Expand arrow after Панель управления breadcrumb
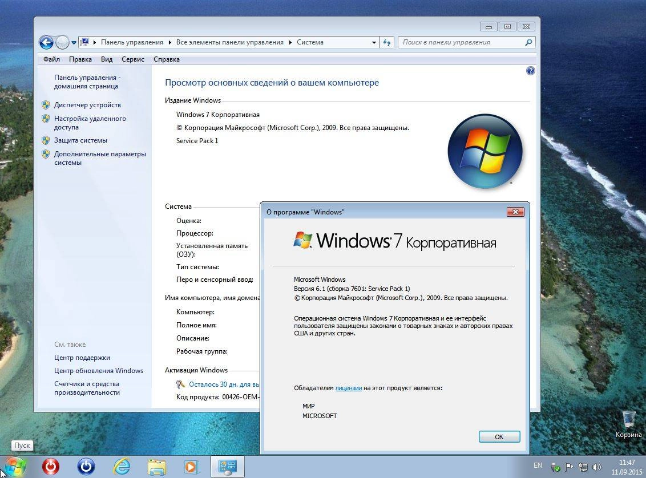This screenshot has width=646, height=478. pyautogui.click(x=169, y=42)
